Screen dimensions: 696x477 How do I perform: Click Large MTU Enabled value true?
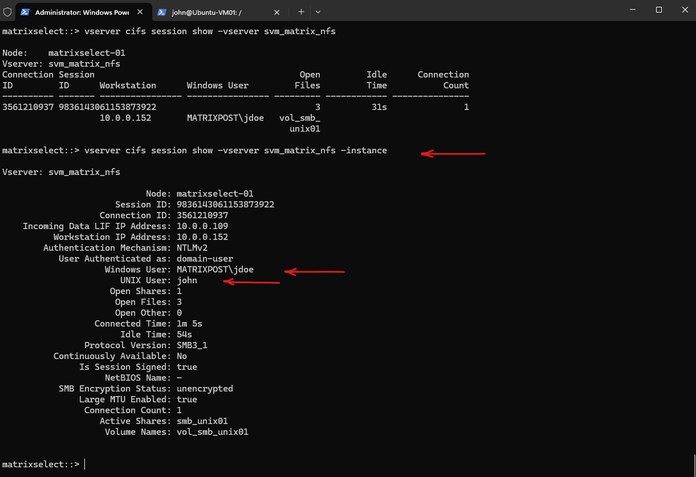click(187, 399)
